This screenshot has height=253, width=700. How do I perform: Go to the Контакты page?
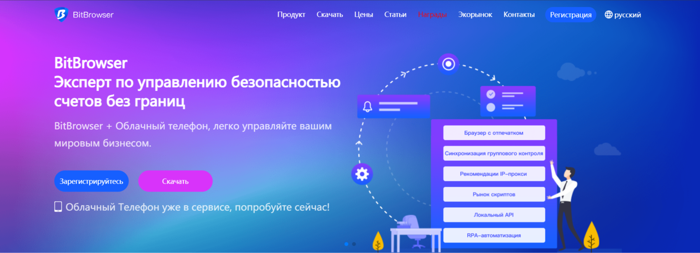(519, 14)
